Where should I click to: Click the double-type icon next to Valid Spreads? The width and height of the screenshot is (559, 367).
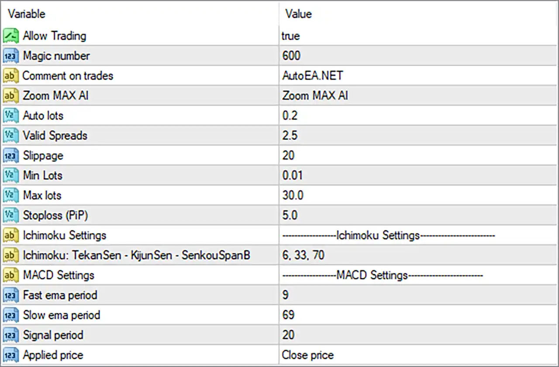[x=10, y=136]
